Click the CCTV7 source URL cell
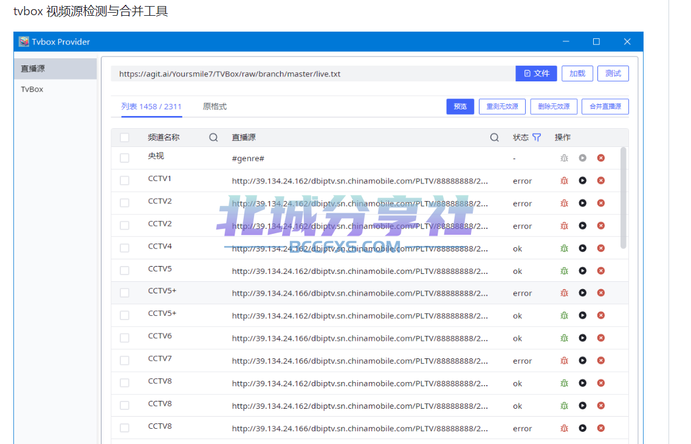 (x=360, y=361)
